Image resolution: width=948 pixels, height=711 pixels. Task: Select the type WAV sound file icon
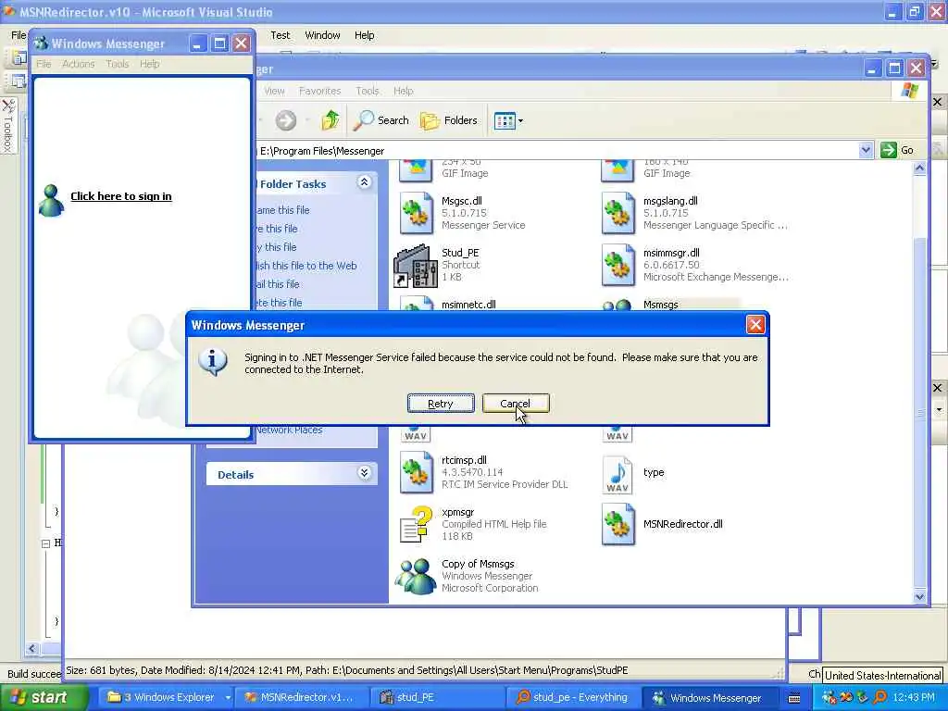(x=617, y=475)
